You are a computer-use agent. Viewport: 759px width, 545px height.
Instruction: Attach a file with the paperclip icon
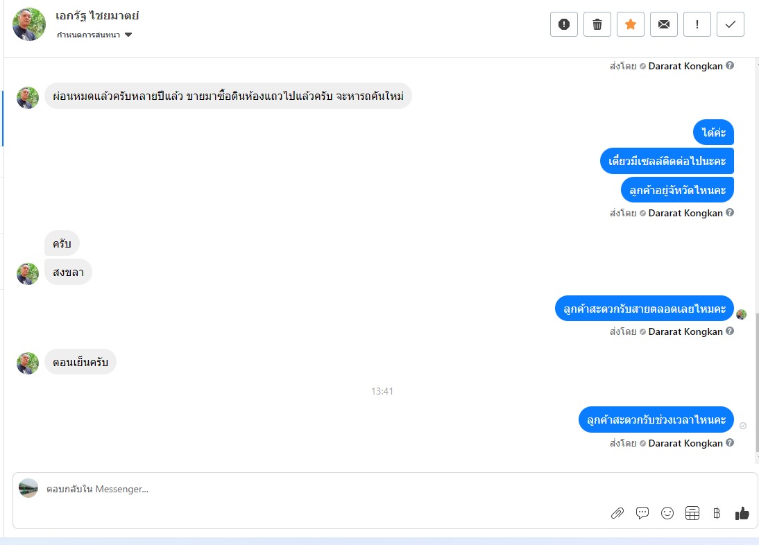[x=617, y=513]
